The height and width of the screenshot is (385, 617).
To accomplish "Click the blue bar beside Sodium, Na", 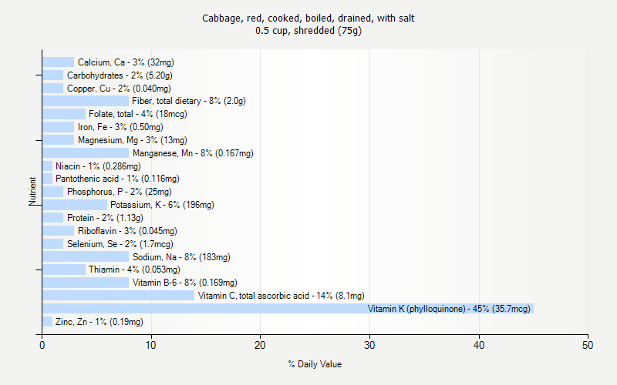I will [86, 256].
